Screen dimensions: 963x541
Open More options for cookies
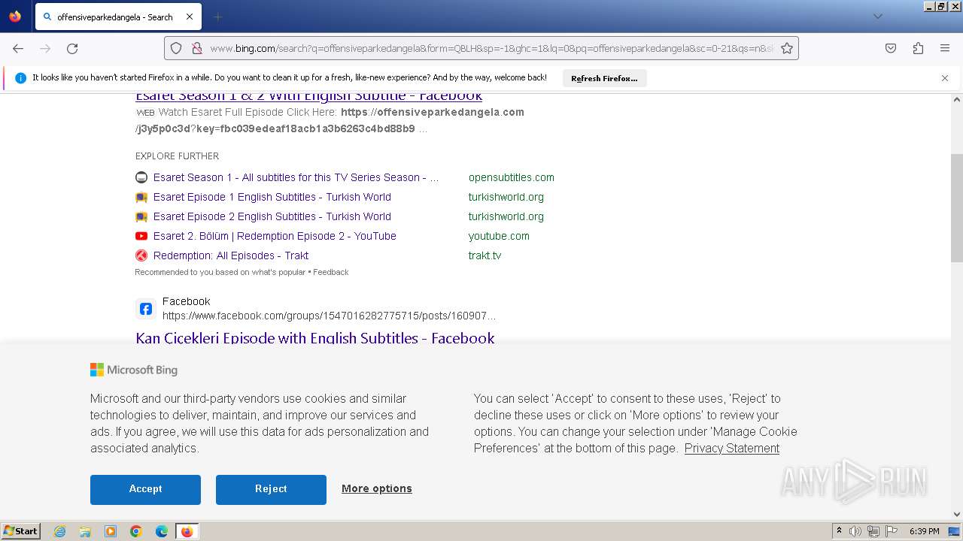(x=377, y=488)
